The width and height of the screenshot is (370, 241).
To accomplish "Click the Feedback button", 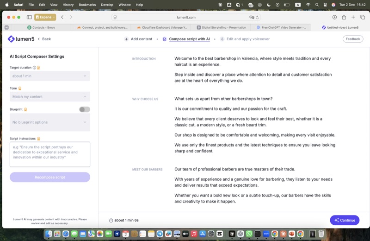I will coord(353,39).
